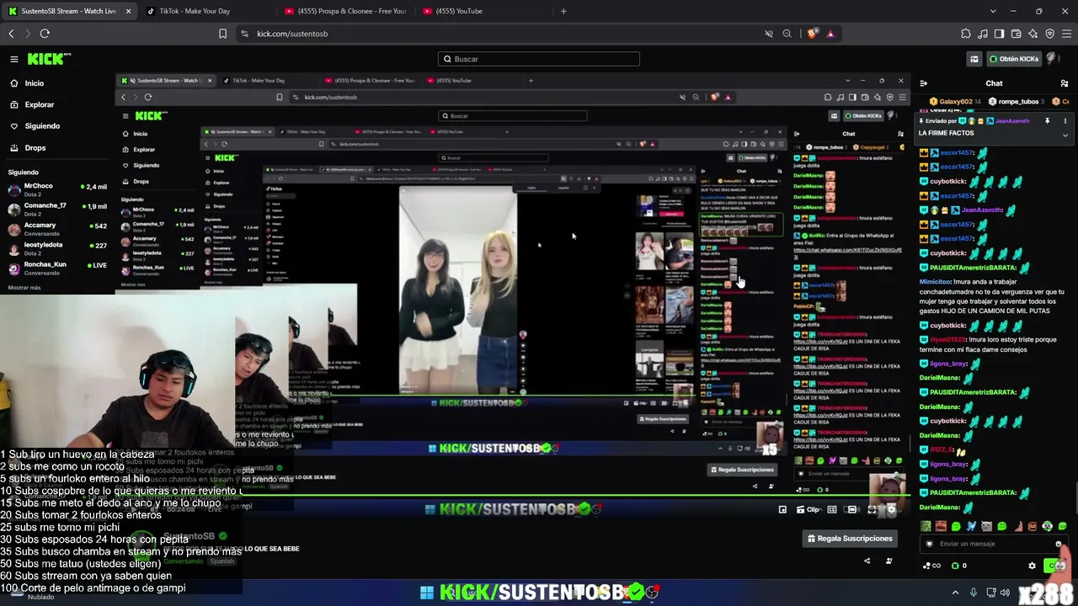Switch to the Prospa & Cloonee tab in outermost browser
Screen dimensions: 1078x606
(x=345, y=11)
